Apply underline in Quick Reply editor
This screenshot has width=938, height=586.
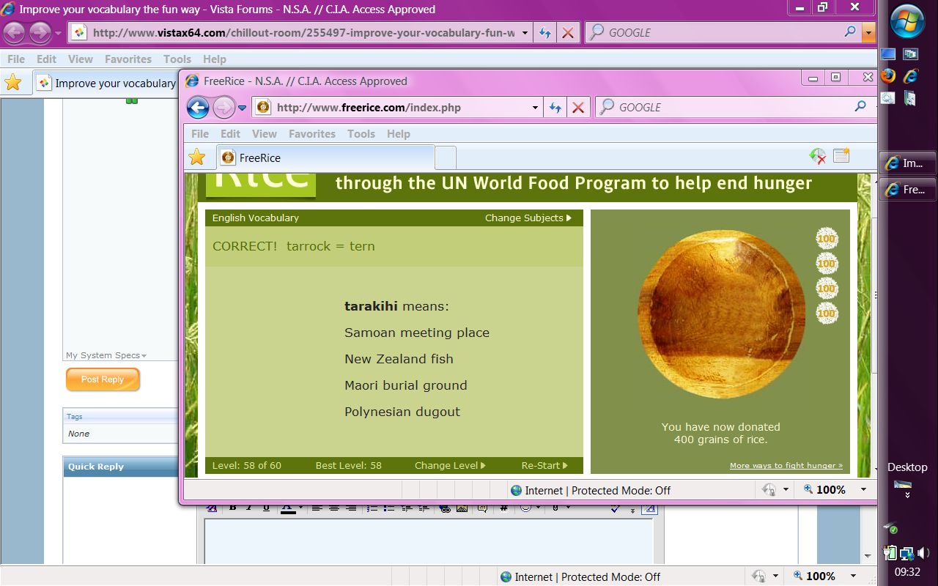point(266,507)
